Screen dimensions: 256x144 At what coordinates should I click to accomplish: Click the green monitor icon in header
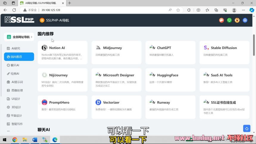[x=229, y=20]
